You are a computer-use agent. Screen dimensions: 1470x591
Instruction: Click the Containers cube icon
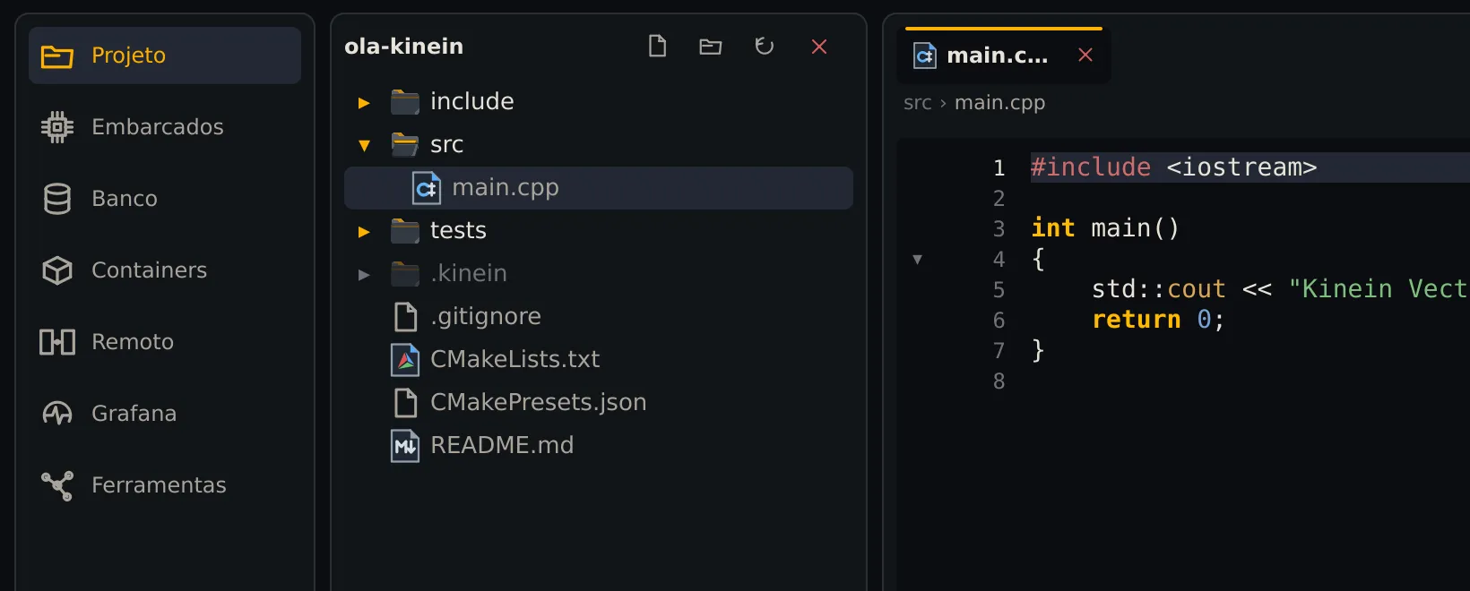tap(57, 270)
